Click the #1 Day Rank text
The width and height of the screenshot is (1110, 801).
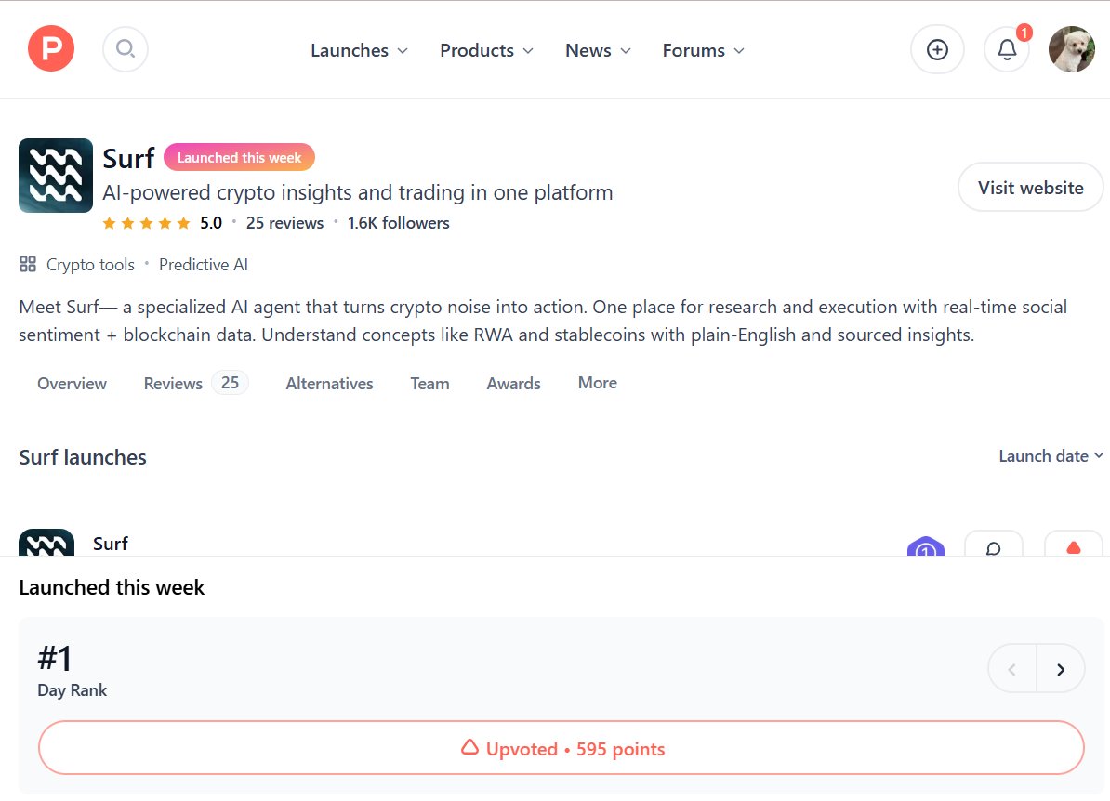[73, 670]
